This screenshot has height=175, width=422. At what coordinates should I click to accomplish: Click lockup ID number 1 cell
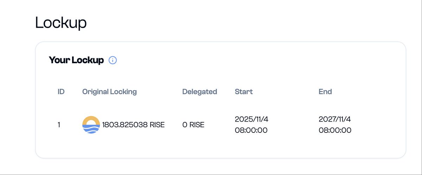coord(59,125)
